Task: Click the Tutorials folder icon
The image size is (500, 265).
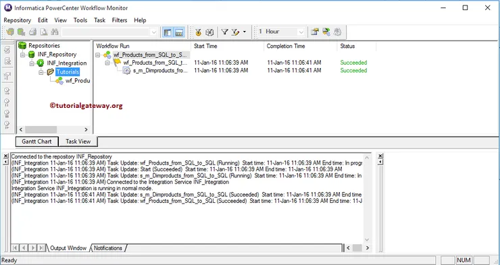Action: click(x=51, y=72)
